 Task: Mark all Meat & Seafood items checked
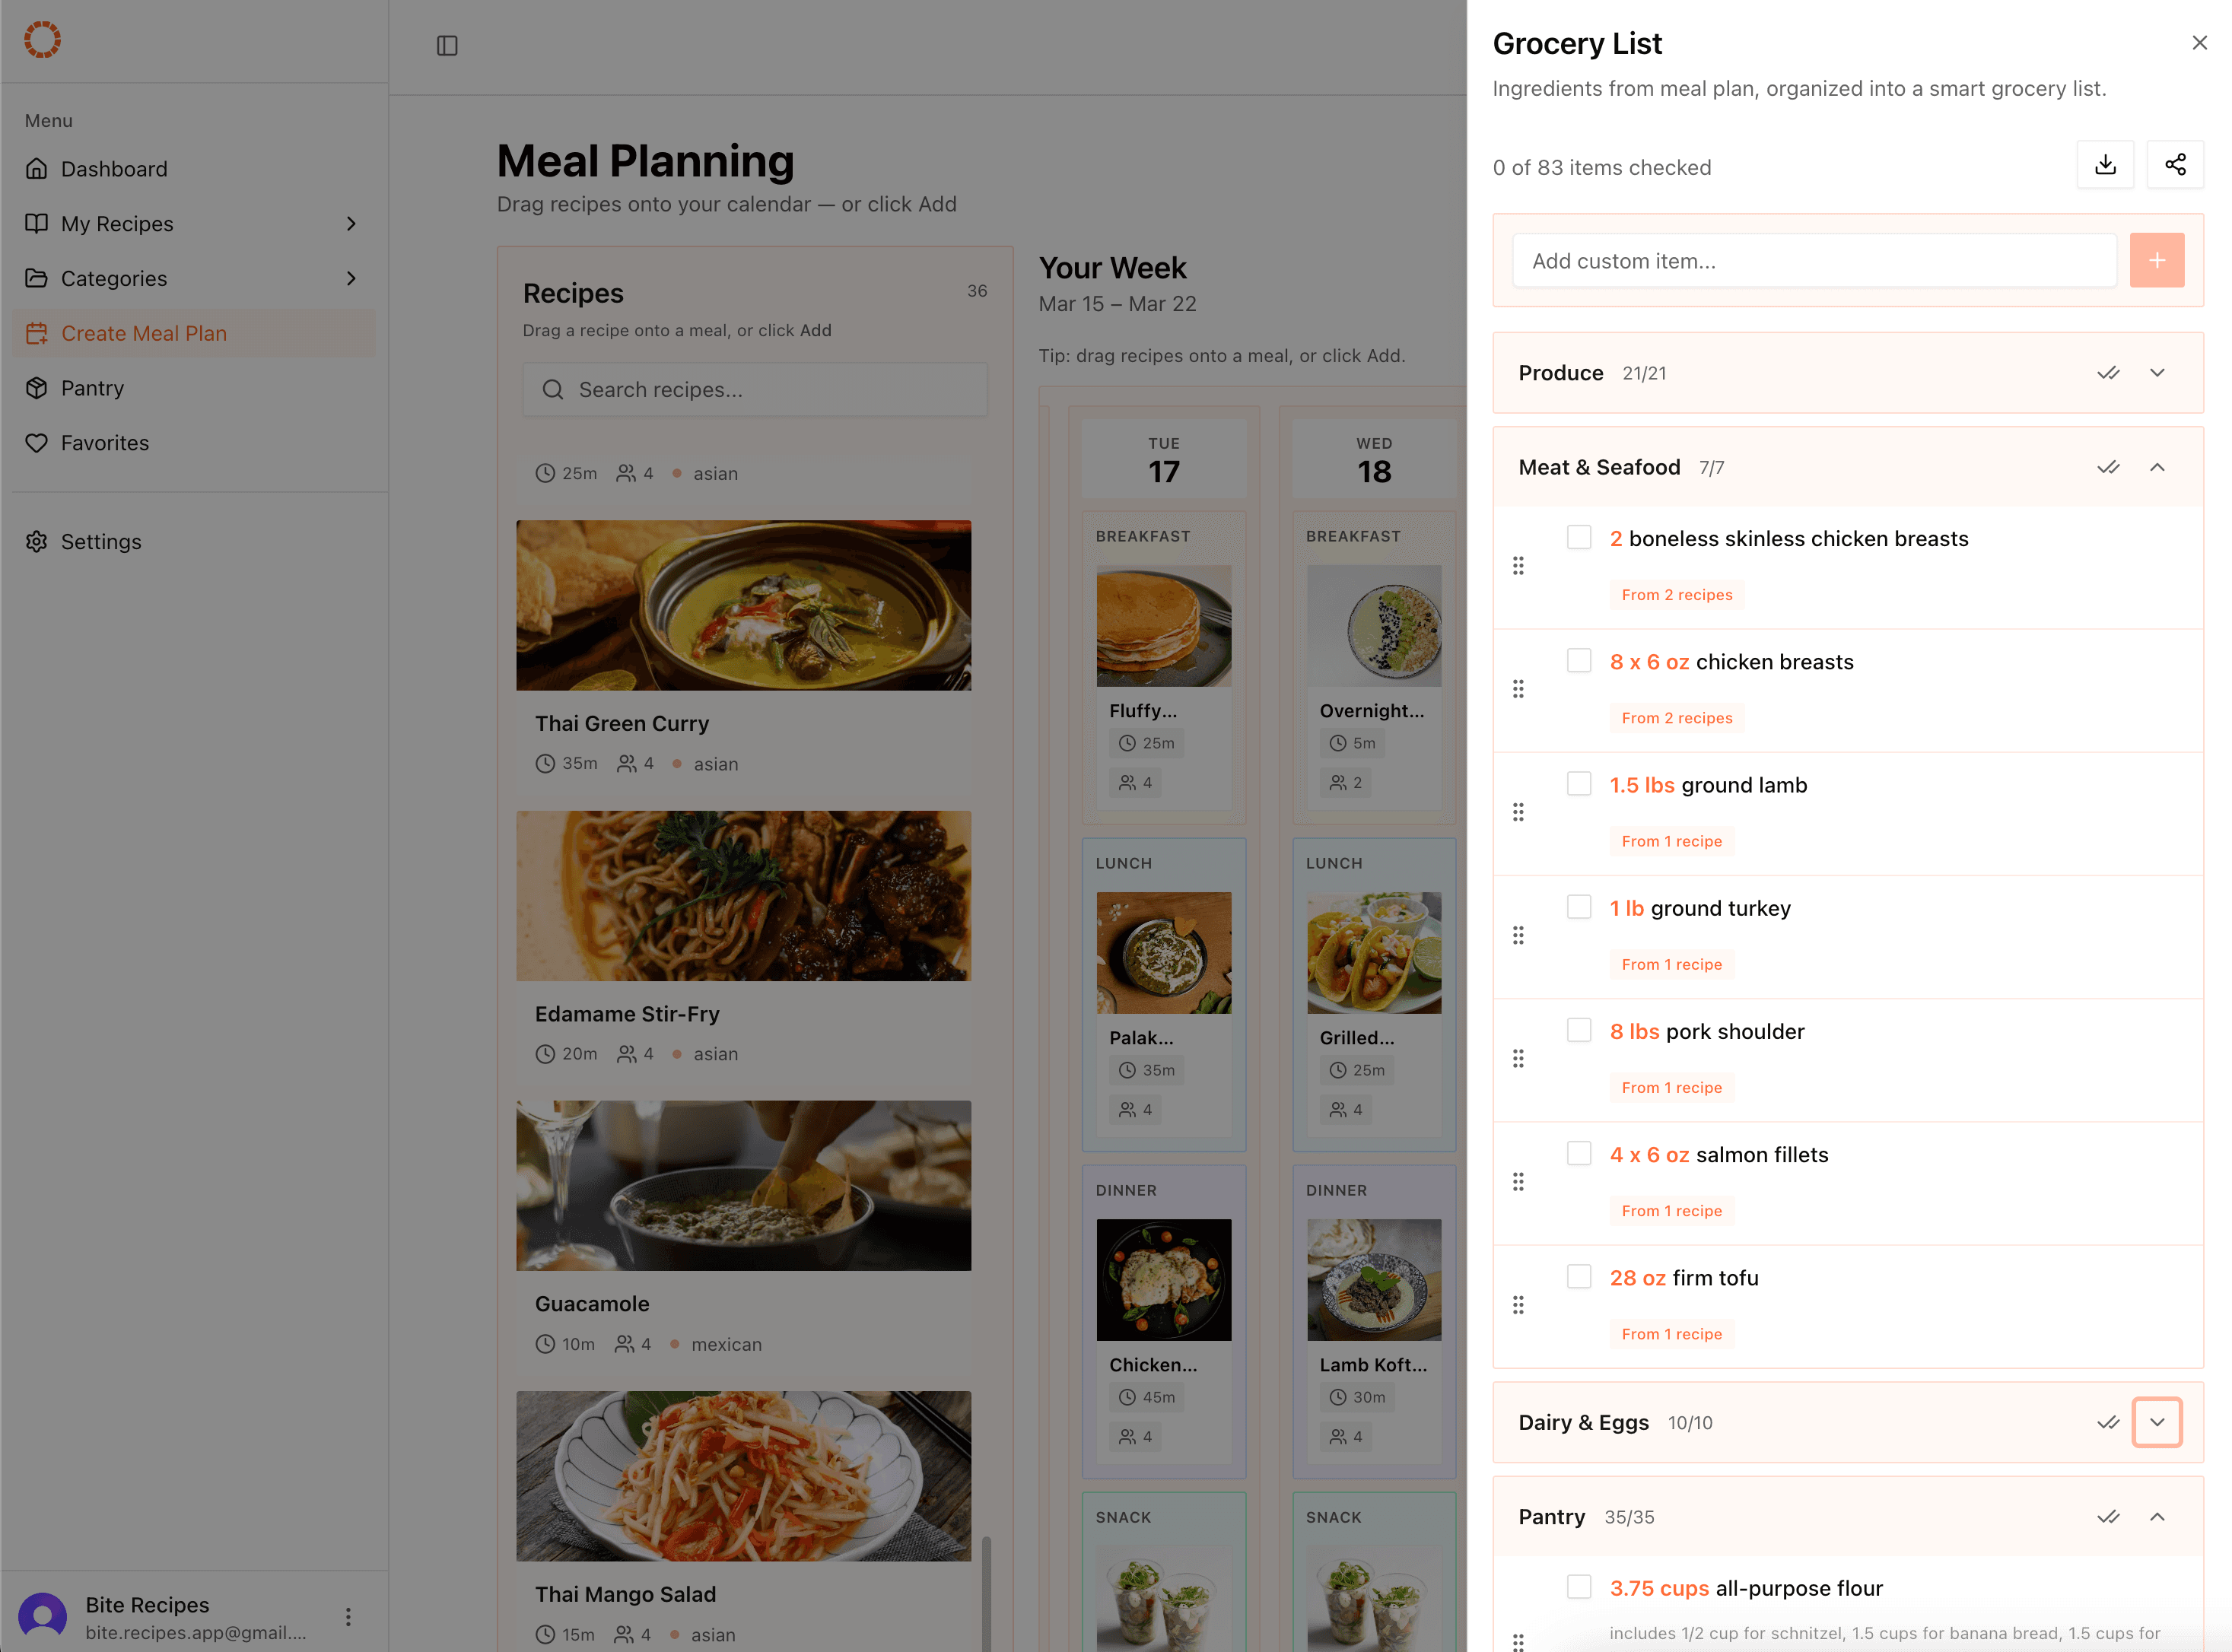pyautogui.click(x=2107, y=467)
